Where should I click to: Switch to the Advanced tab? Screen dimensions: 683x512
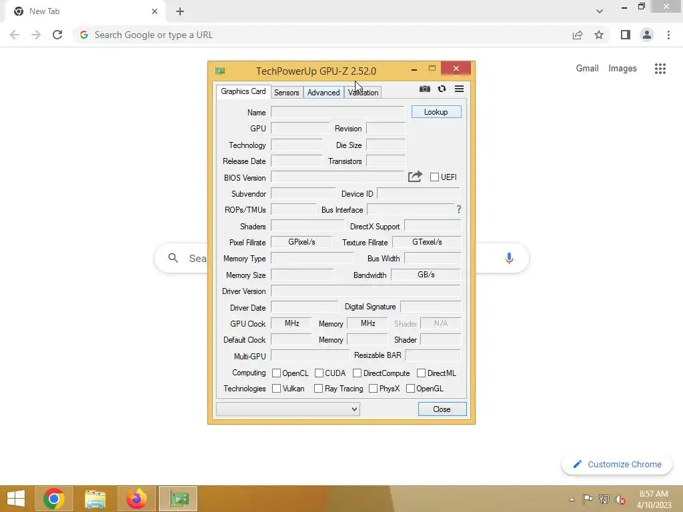[x=323, y=92]
